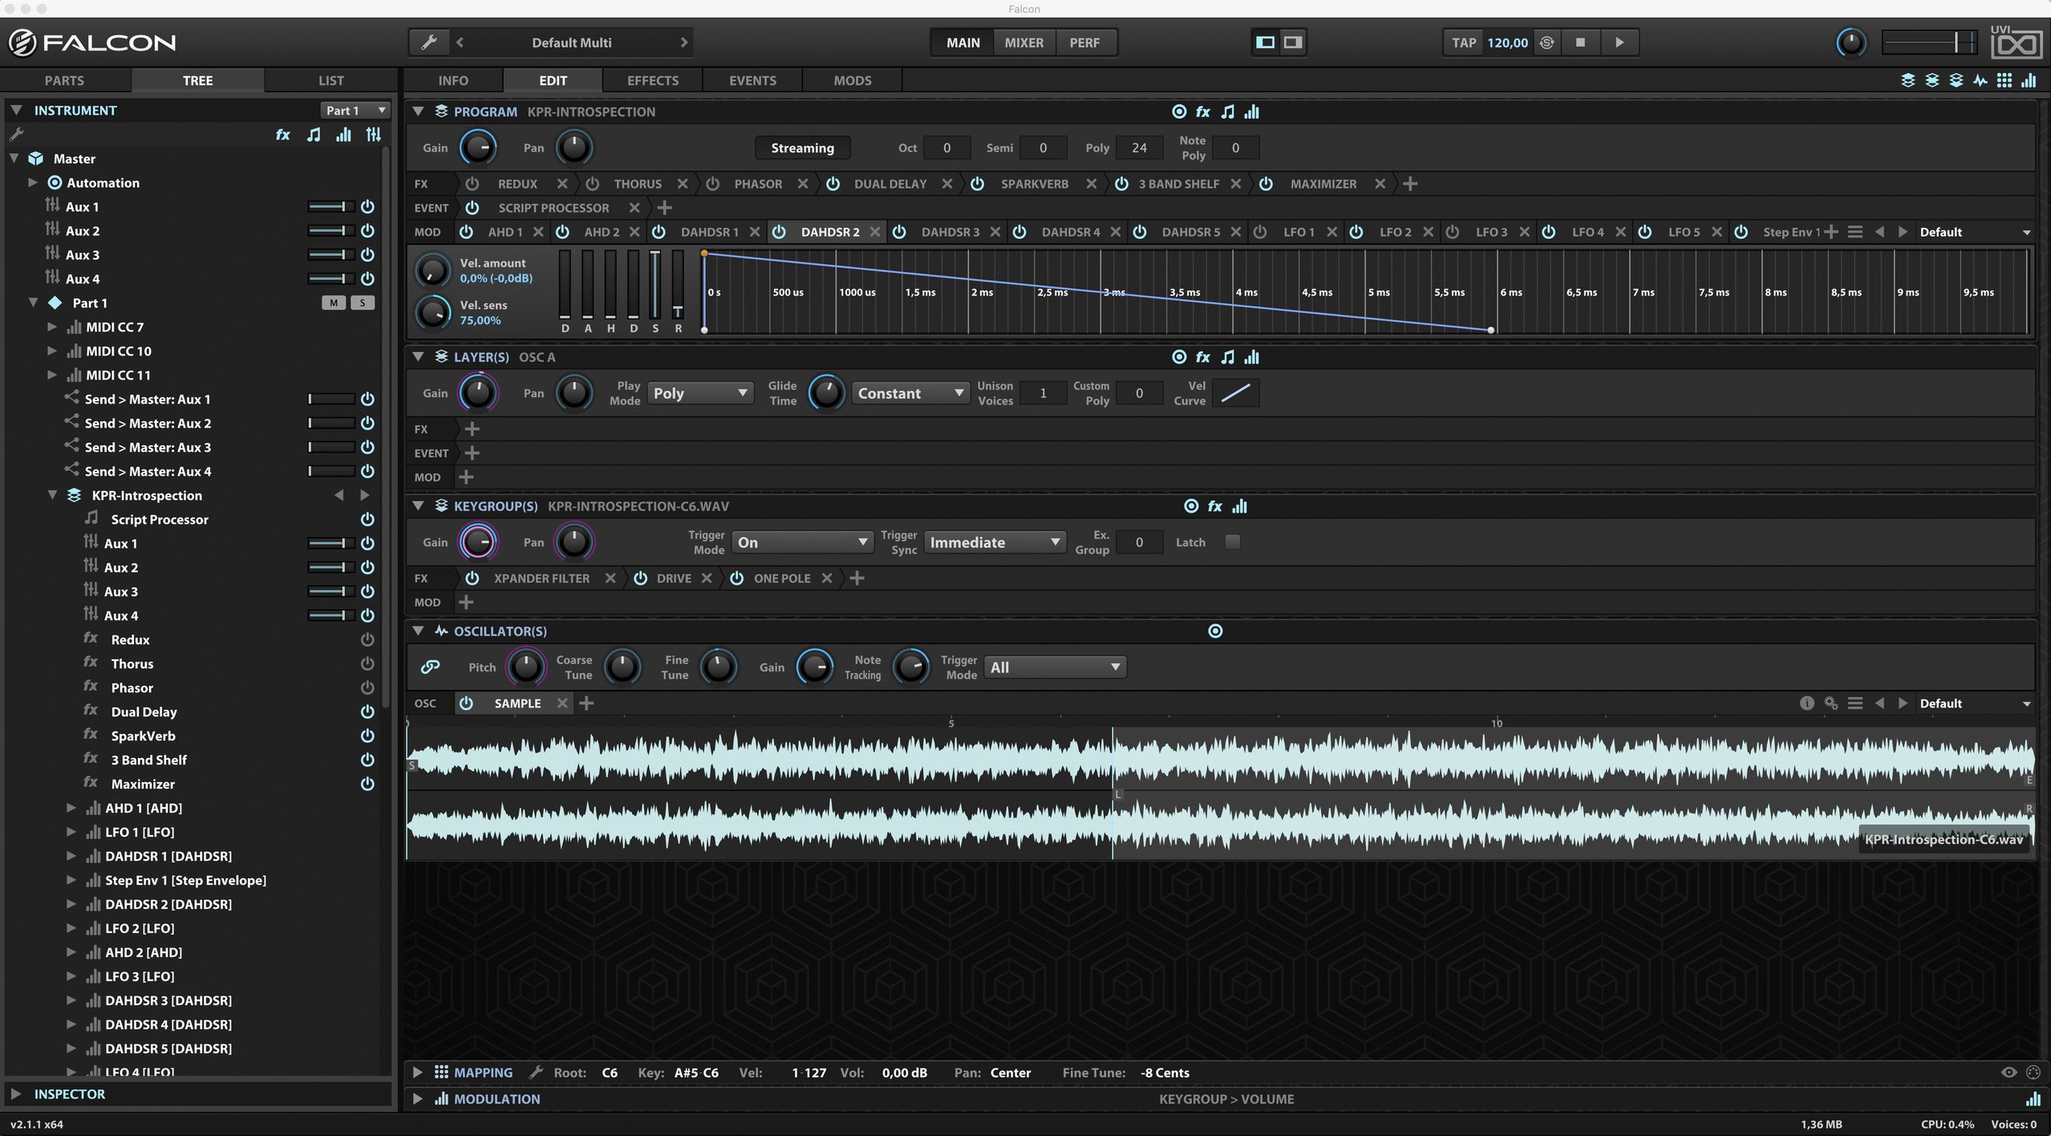Click the wrench preferences icon in top bar

tap(428, 43)
